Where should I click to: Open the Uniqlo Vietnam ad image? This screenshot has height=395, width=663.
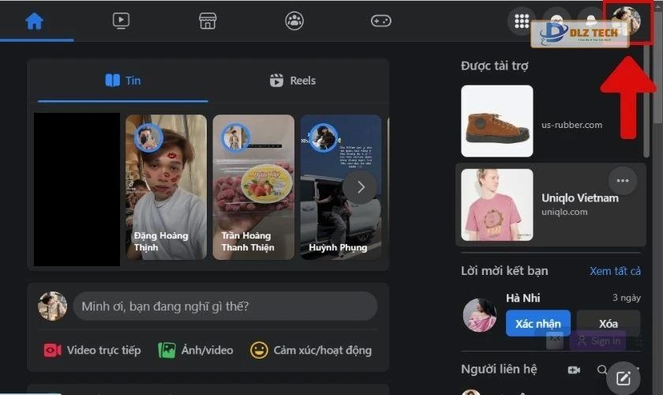point(496,205)
